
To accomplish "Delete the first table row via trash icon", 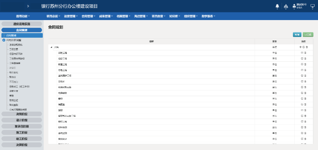I will [x=307, y=47].
